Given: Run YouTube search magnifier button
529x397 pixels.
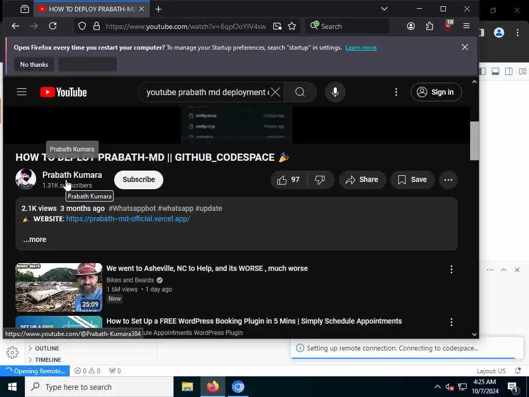Looking at the screenshot, I should [300, 92].
